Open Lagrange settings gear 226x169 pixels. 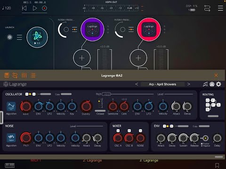pyautogui.click(x=218, y=84)
